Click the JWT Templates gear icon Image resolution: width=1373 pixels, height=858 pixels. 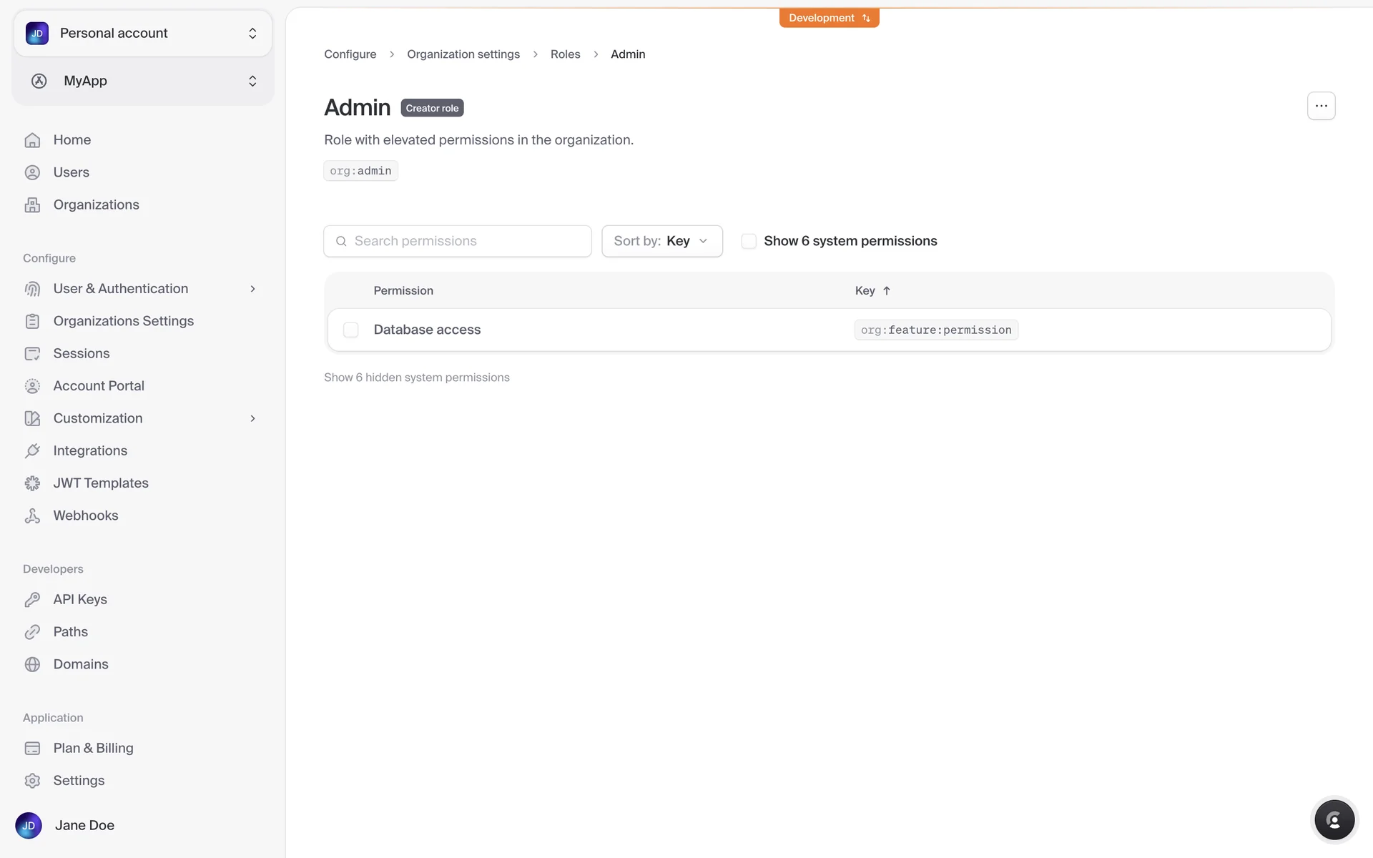[32, 483]
